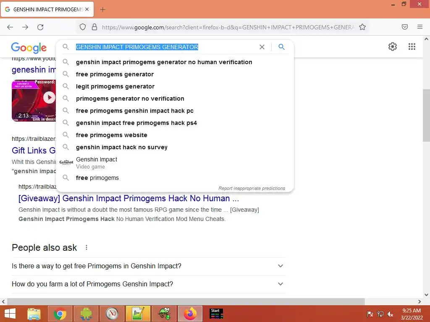The width and height of the screenshot is (430, 322).
Task: Select the Genshin Impact Video game suggestion
Action: [175, 163]
